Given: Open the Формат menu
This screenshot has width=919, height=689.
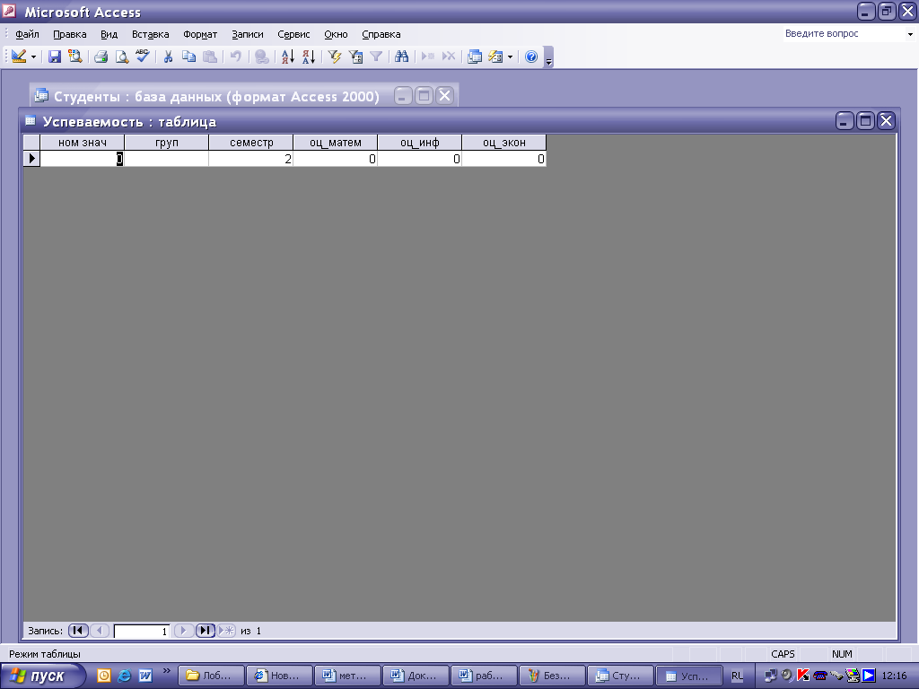Looking at the screenshot, I should [x=200, y=34].
